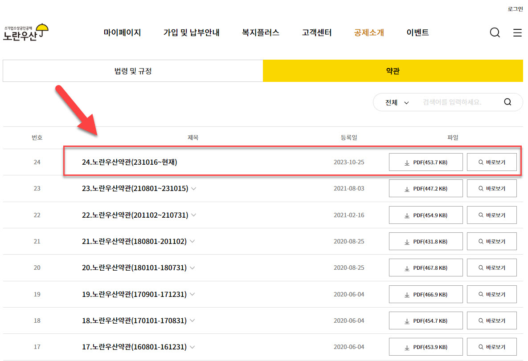The image size is (528, 361).
Task: Open the 공제소개 menu
Action: [369, 32]
